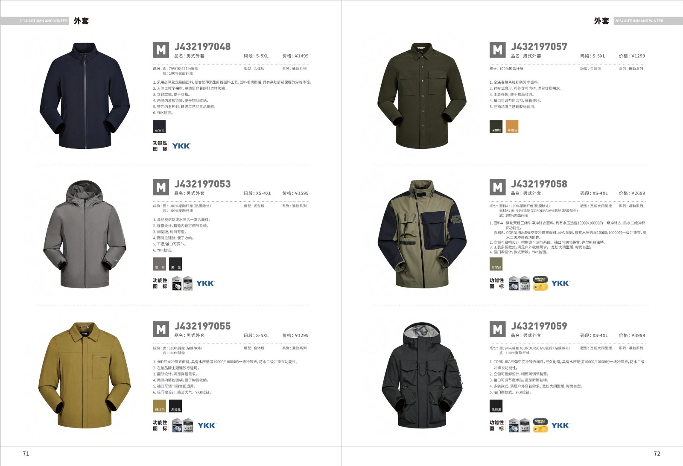Select the navy color swatch for J432197048

tap(159, 126)
